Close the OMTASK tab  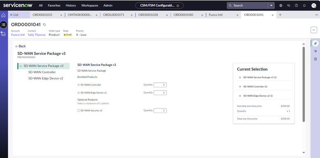[x=96, y=15]
